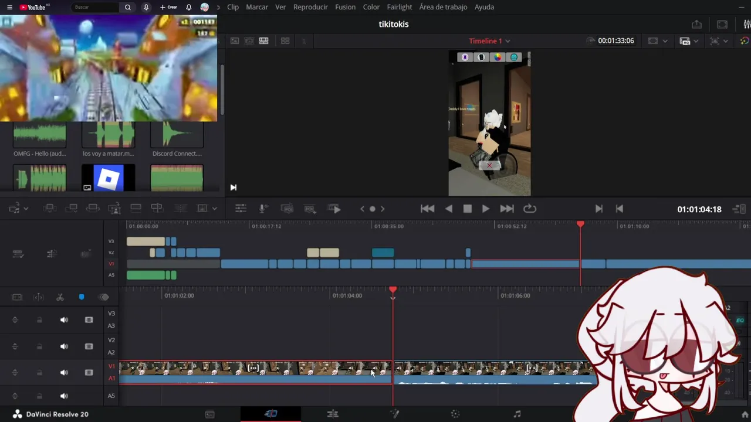Open the Clip menu
Viewport: 751px width, 422px height.
(x=233, y=7)
